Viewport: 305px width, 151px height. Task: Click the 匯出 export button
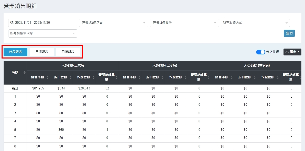292,52
